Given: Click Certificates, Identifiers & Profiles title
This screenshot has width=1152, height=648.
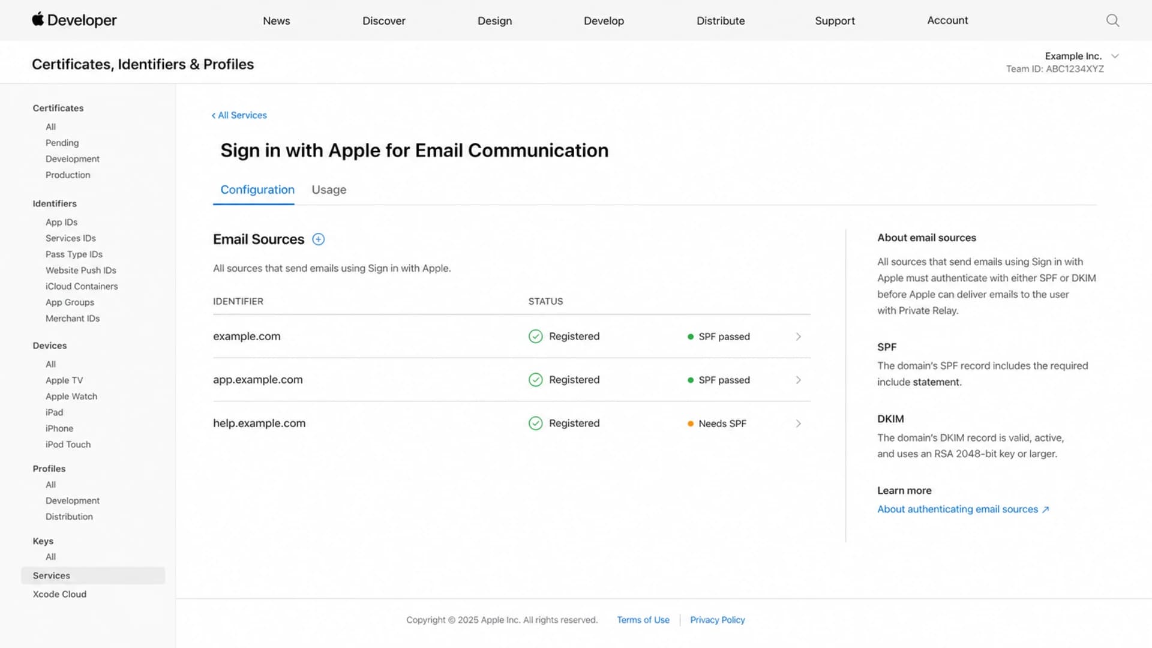Looking at the screenshot, I should [x=143, y=64].
